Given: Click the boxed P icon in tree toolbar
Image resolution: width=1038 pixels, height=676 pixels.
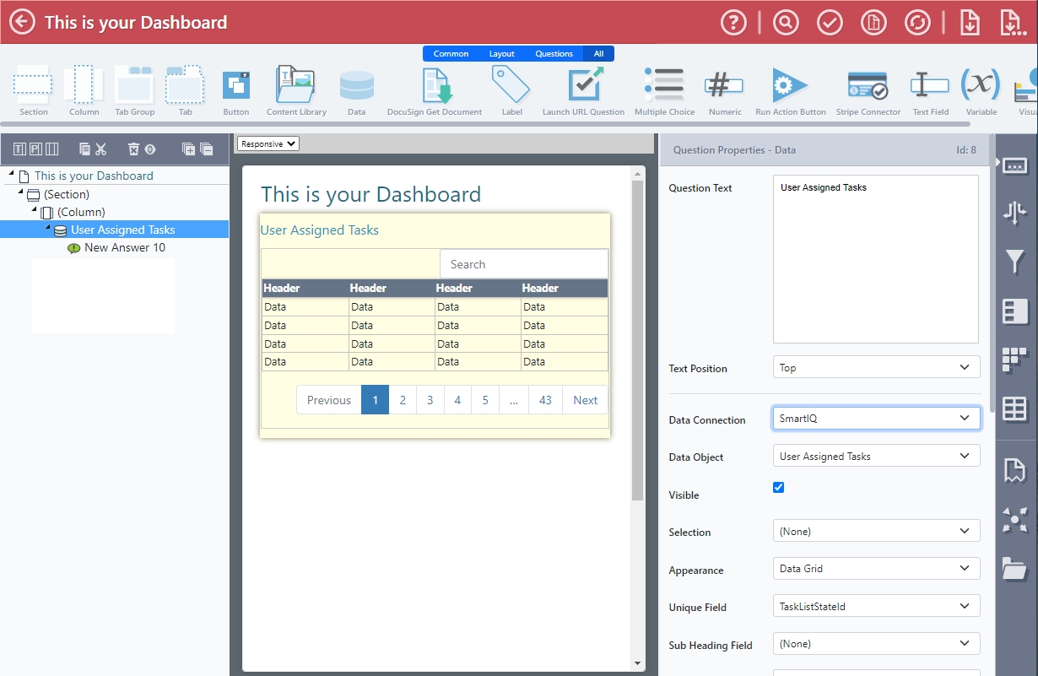Looking at the screenshot, I should pos(35,149).
